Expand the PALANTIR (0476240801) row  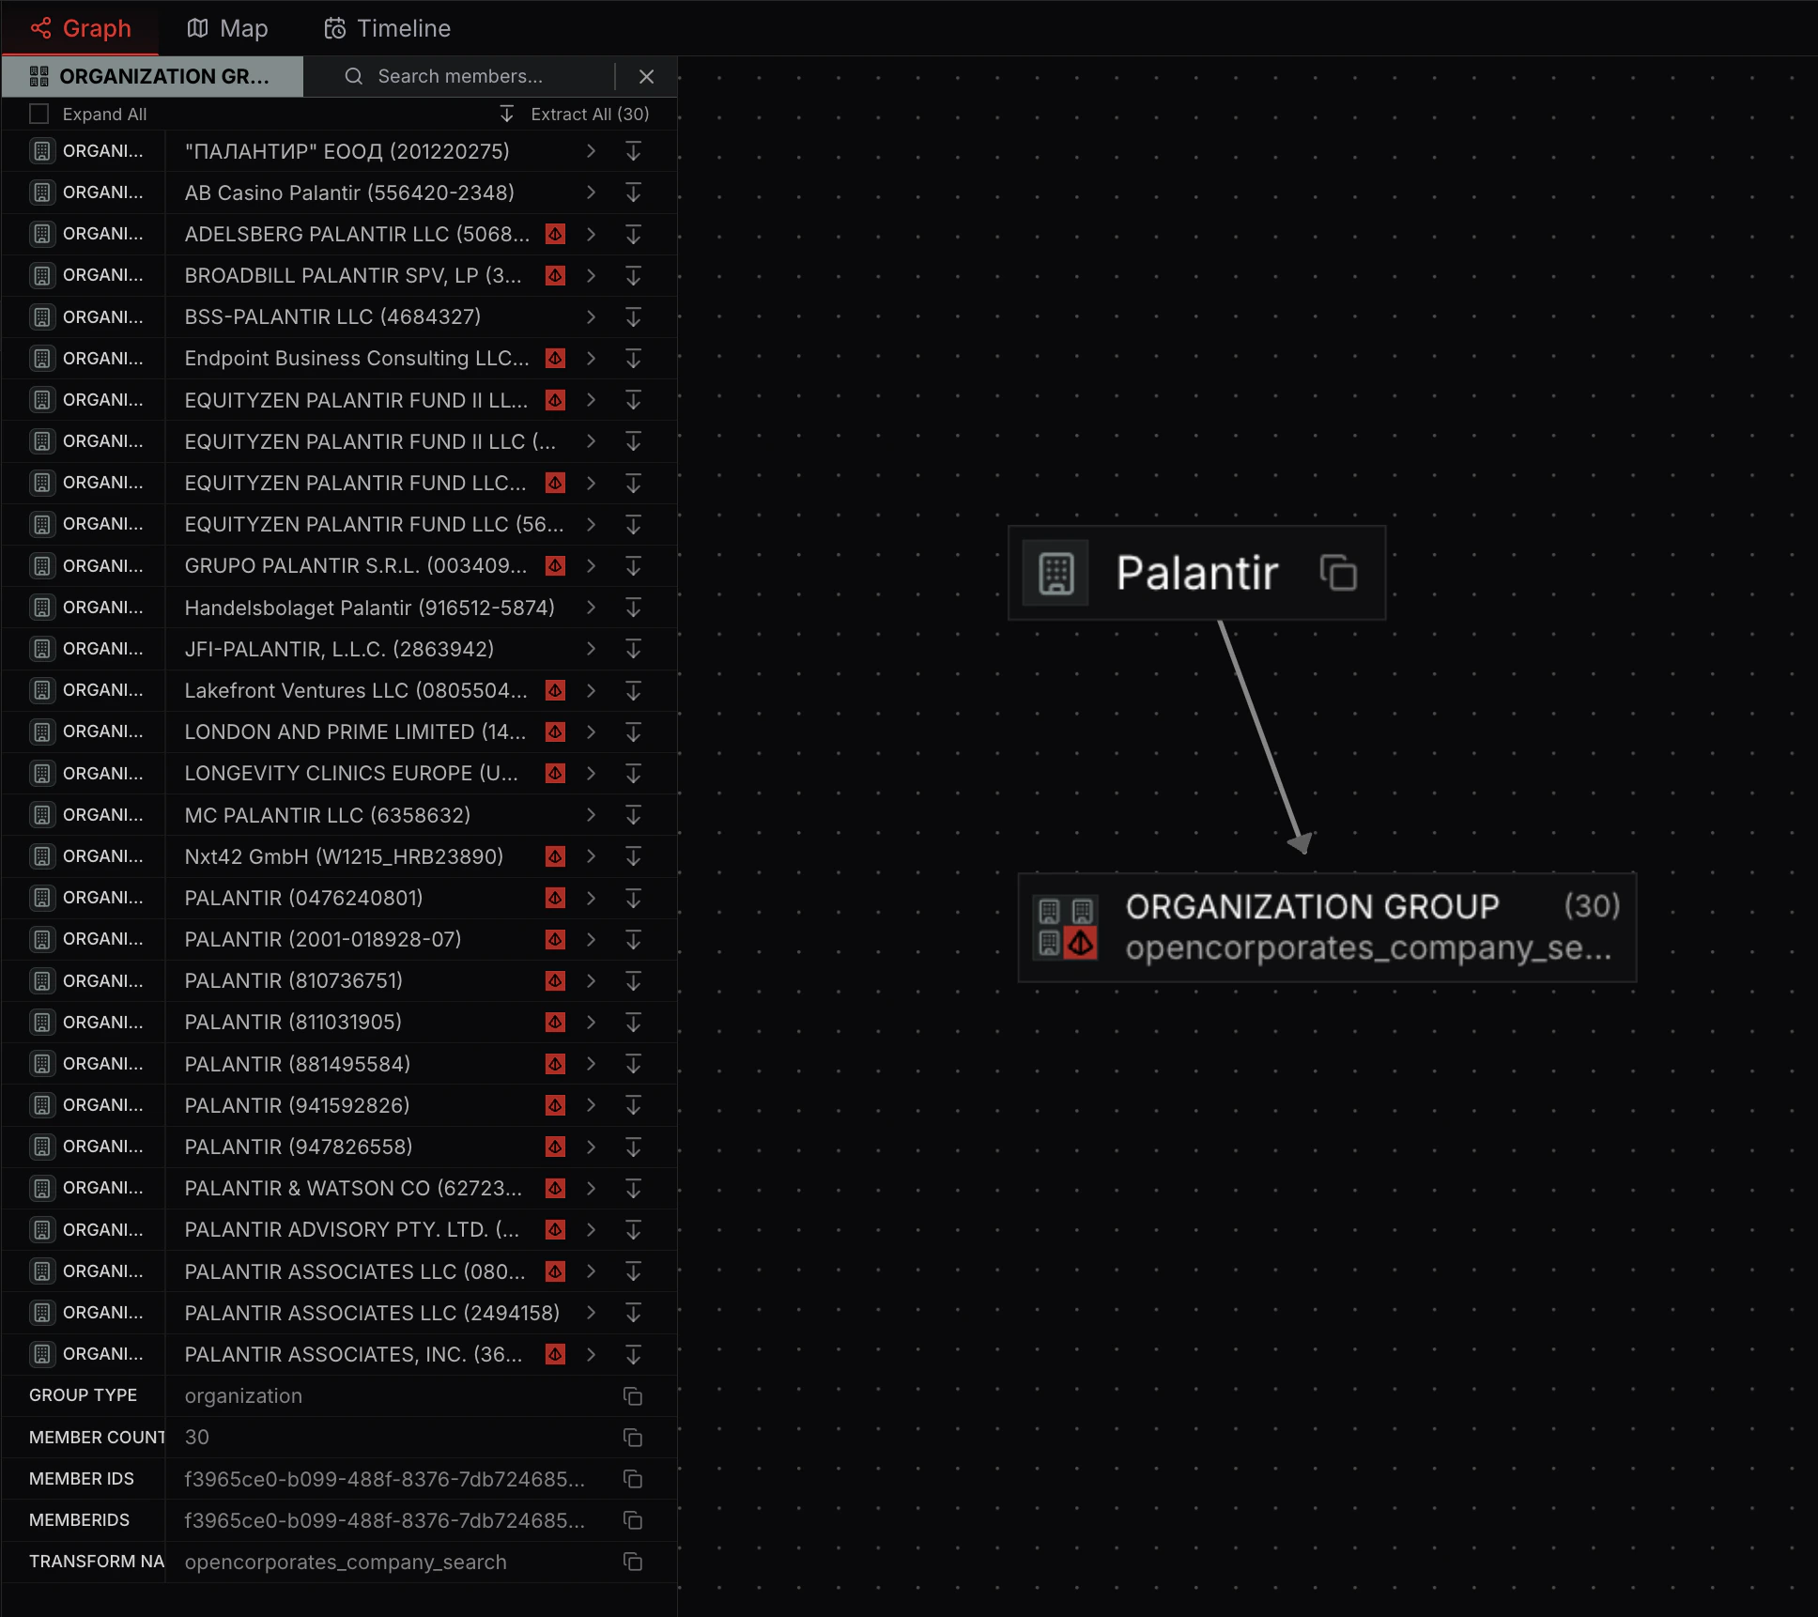[591, 897]
